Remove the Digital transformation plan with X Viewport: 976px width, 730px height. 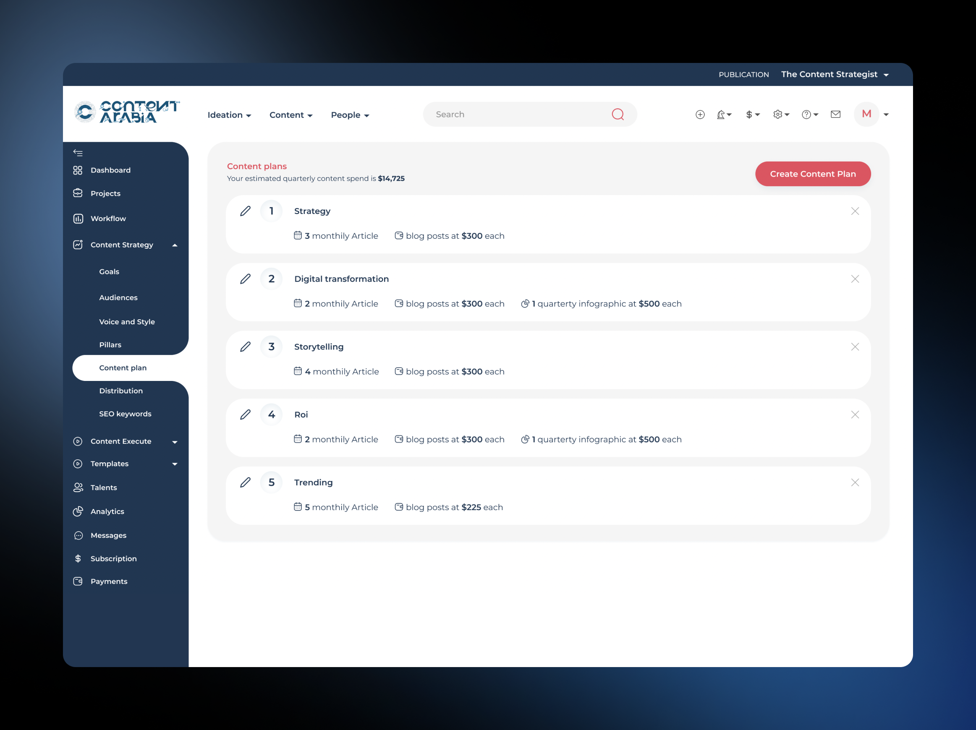855,279
